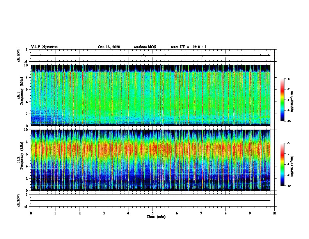Click the "2" tick on the time axis
The width and height of the screenshot is (309, 239).
[80, 213]
